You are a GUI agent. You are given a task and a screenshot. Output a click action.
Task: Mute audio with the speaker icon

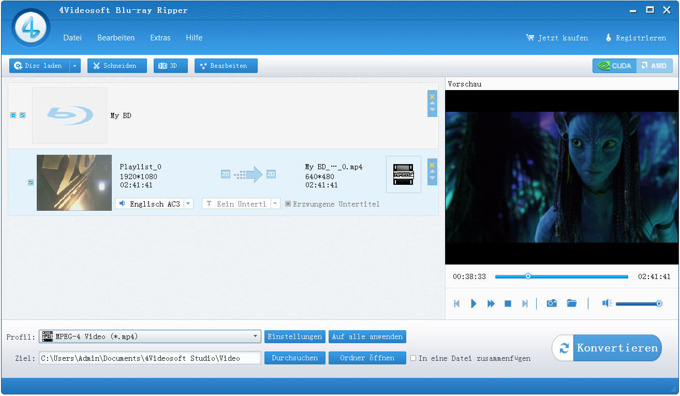pos(607,303)
